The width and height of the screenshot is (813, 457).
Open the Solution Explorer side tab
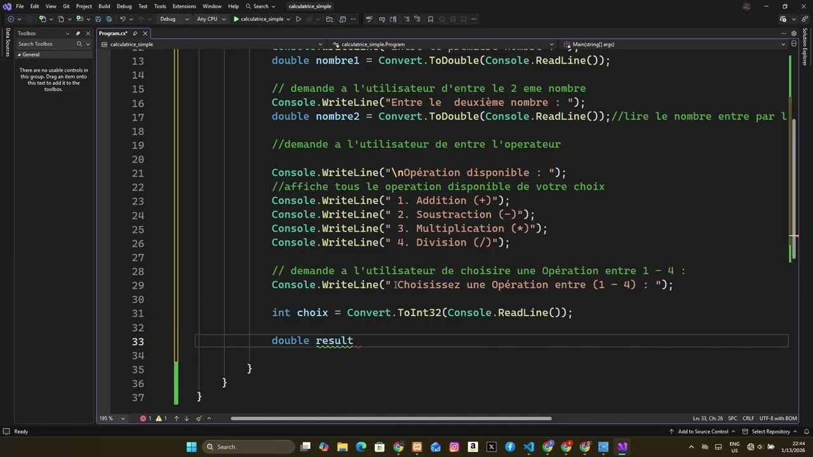tap(805, 46)
